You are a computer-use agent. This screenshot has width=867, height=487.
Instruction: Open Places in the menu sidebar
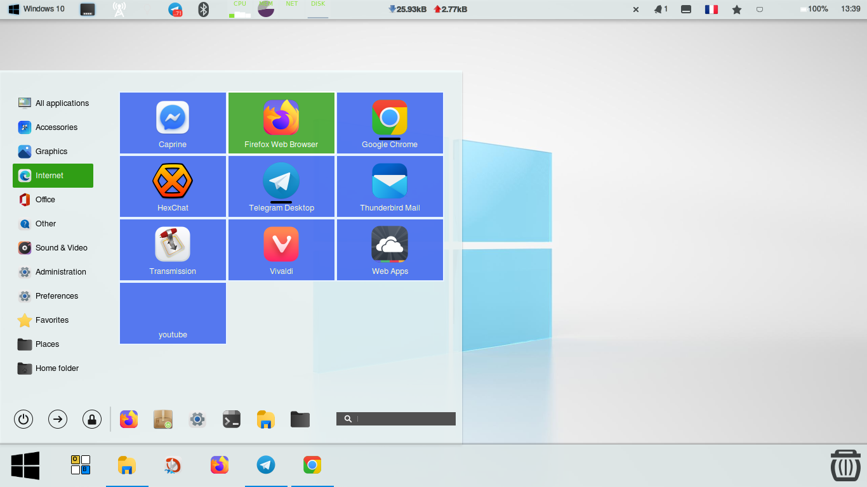click(53, 344)
